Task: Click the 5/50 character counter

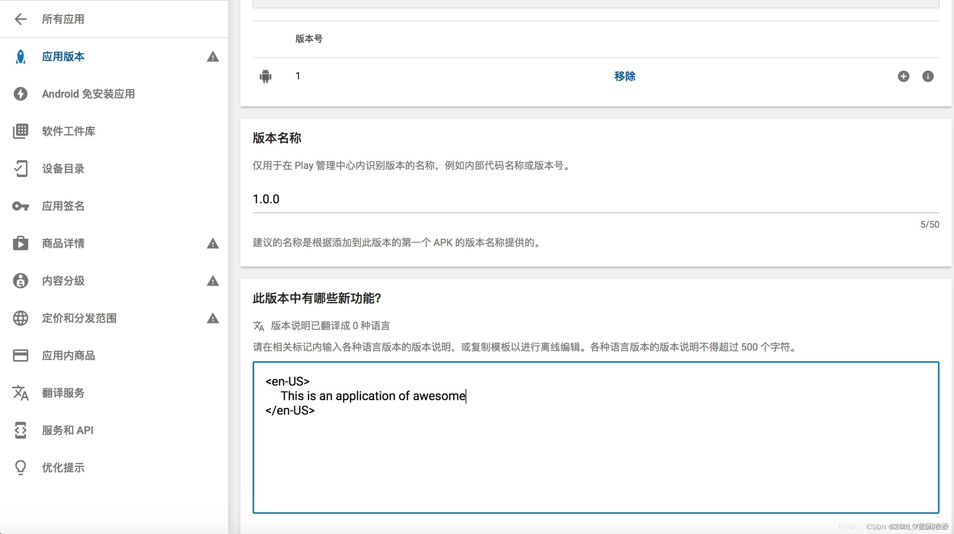Action: tap(930, 225)
